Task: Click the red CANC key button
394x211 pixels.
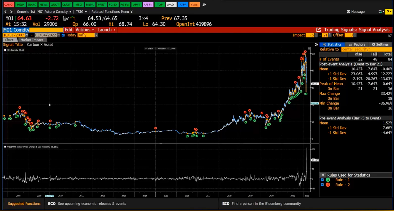Action: click(9, 5)
